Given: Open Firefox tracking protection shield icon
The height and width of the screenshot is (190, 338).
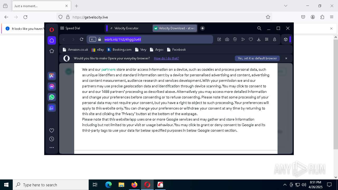Looking at the screenshot, I should tap(60, 17).
